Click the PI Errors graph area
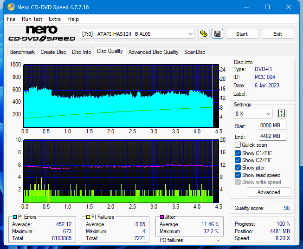This screenshot has height=249, width=303. pyautogui.click(x=121, y=96)
